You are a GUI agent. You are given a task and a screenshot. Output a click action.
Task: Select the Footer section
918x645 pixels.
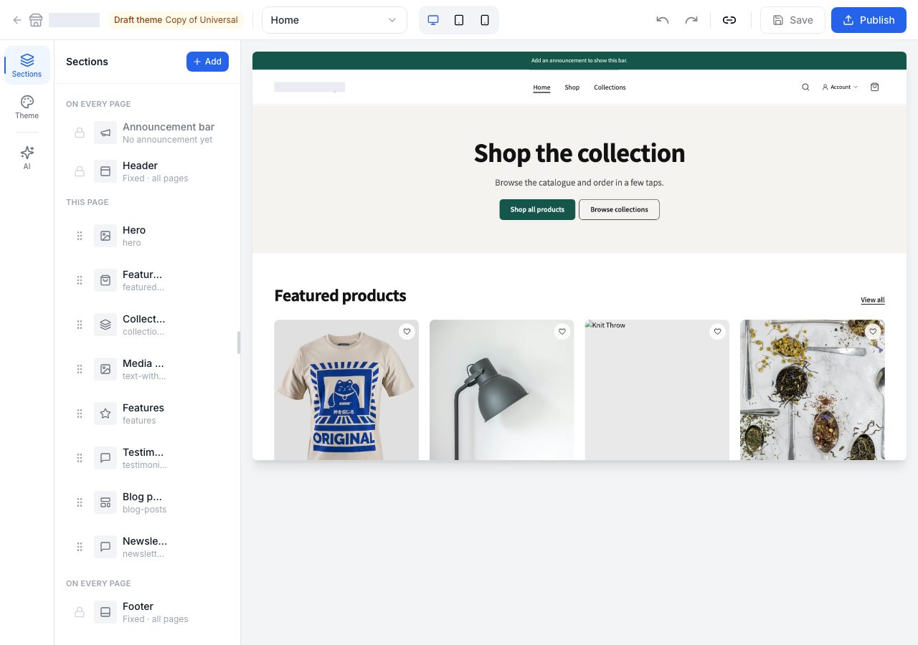[x=147, y=612]
